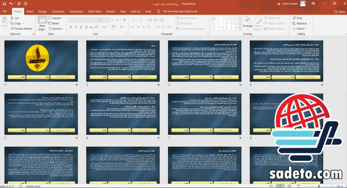Click numbered list icon
The image size is (347, 188).
click(x=141, y=20)
